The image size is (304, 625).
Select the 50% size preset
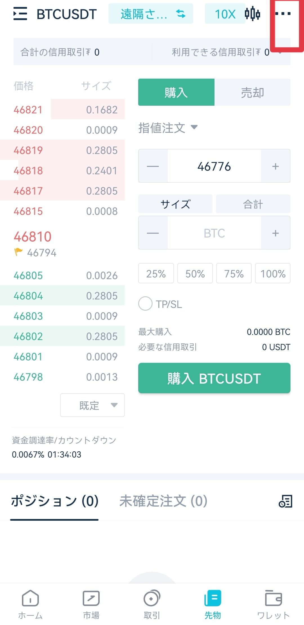click(x=195, y=273)
